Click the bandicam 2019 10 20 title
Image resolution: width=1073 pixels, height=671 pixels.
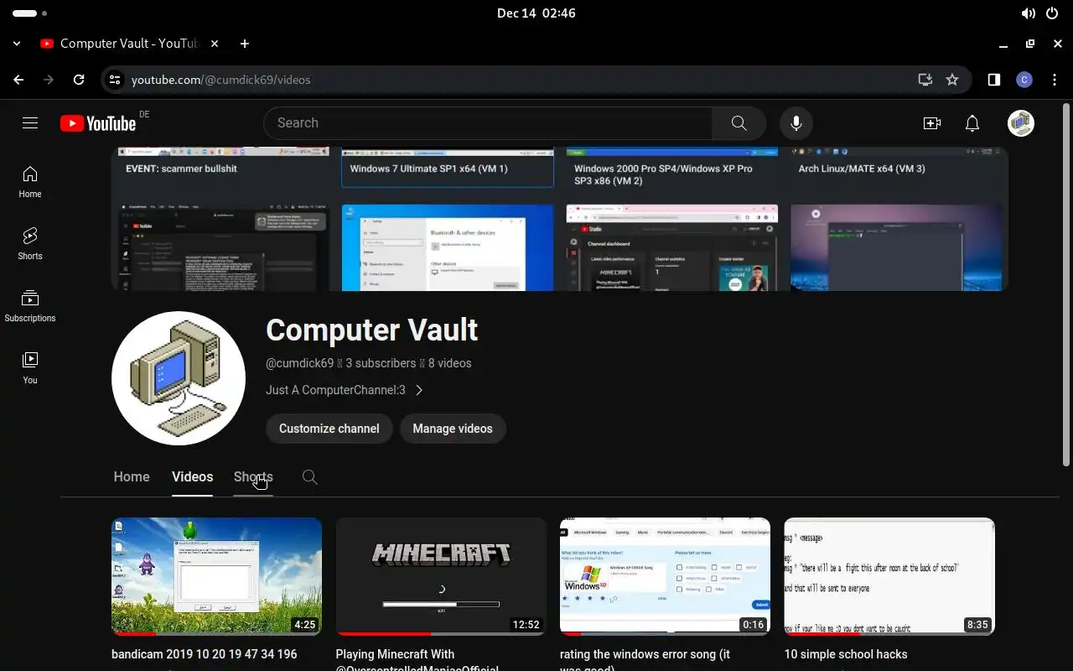point(205,654)
